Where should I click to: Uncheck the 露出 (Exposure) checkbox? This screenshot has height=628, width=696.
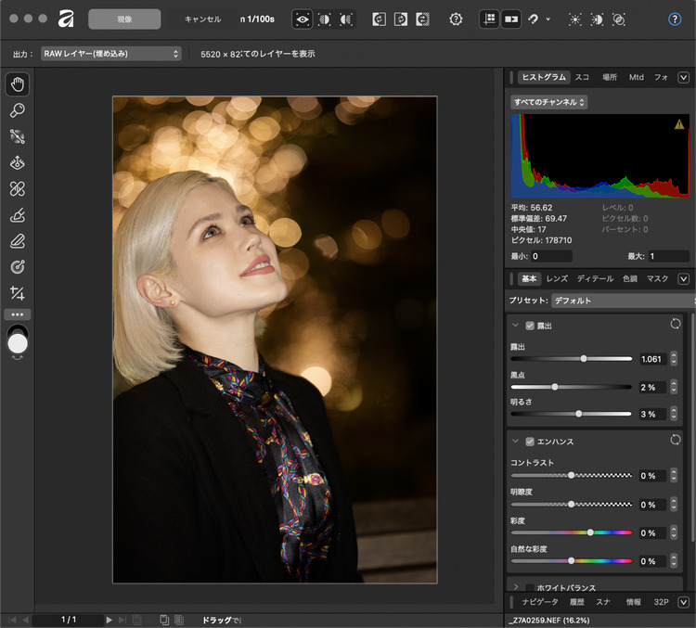coord(530,327)
